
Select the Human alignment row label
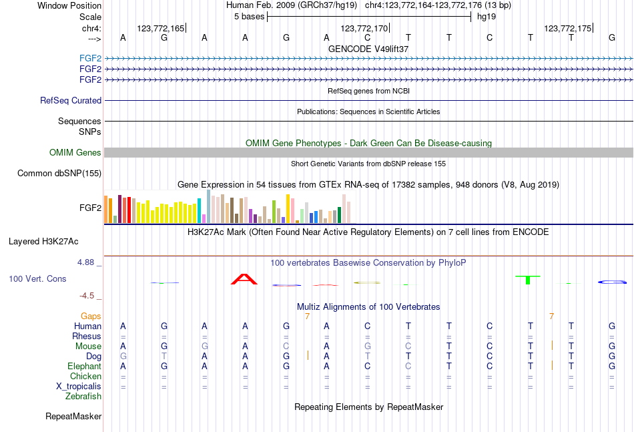tap(87, 326)
